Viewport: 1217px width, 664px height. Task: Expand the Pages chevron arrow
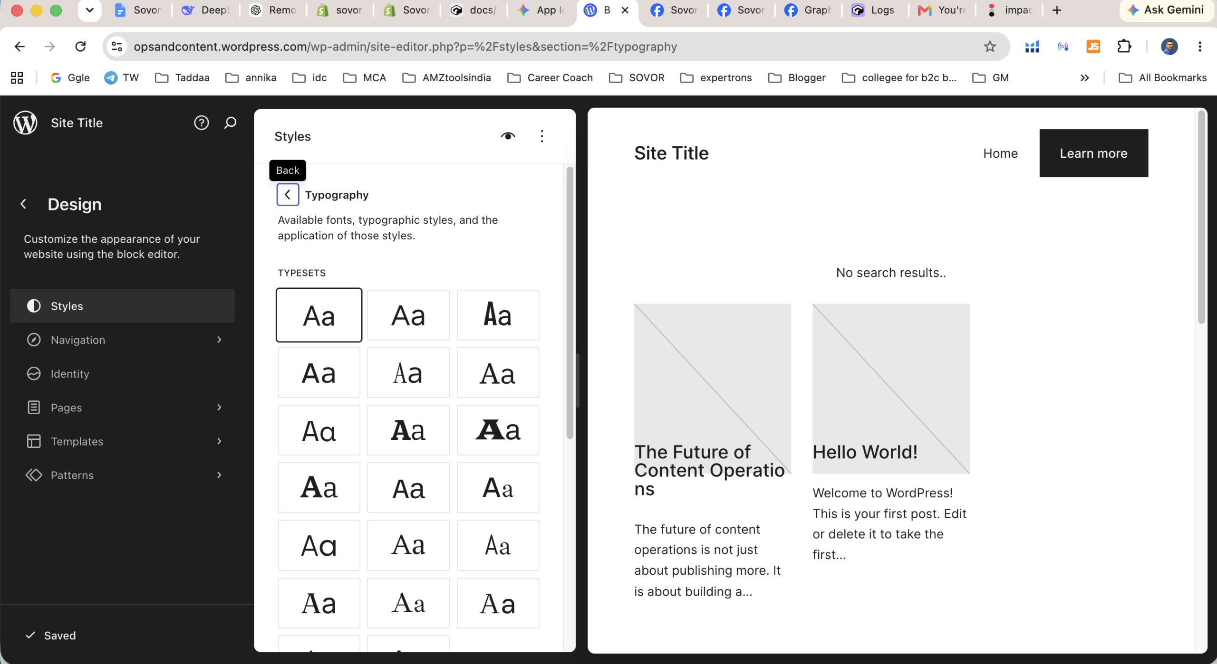point(219,408)
